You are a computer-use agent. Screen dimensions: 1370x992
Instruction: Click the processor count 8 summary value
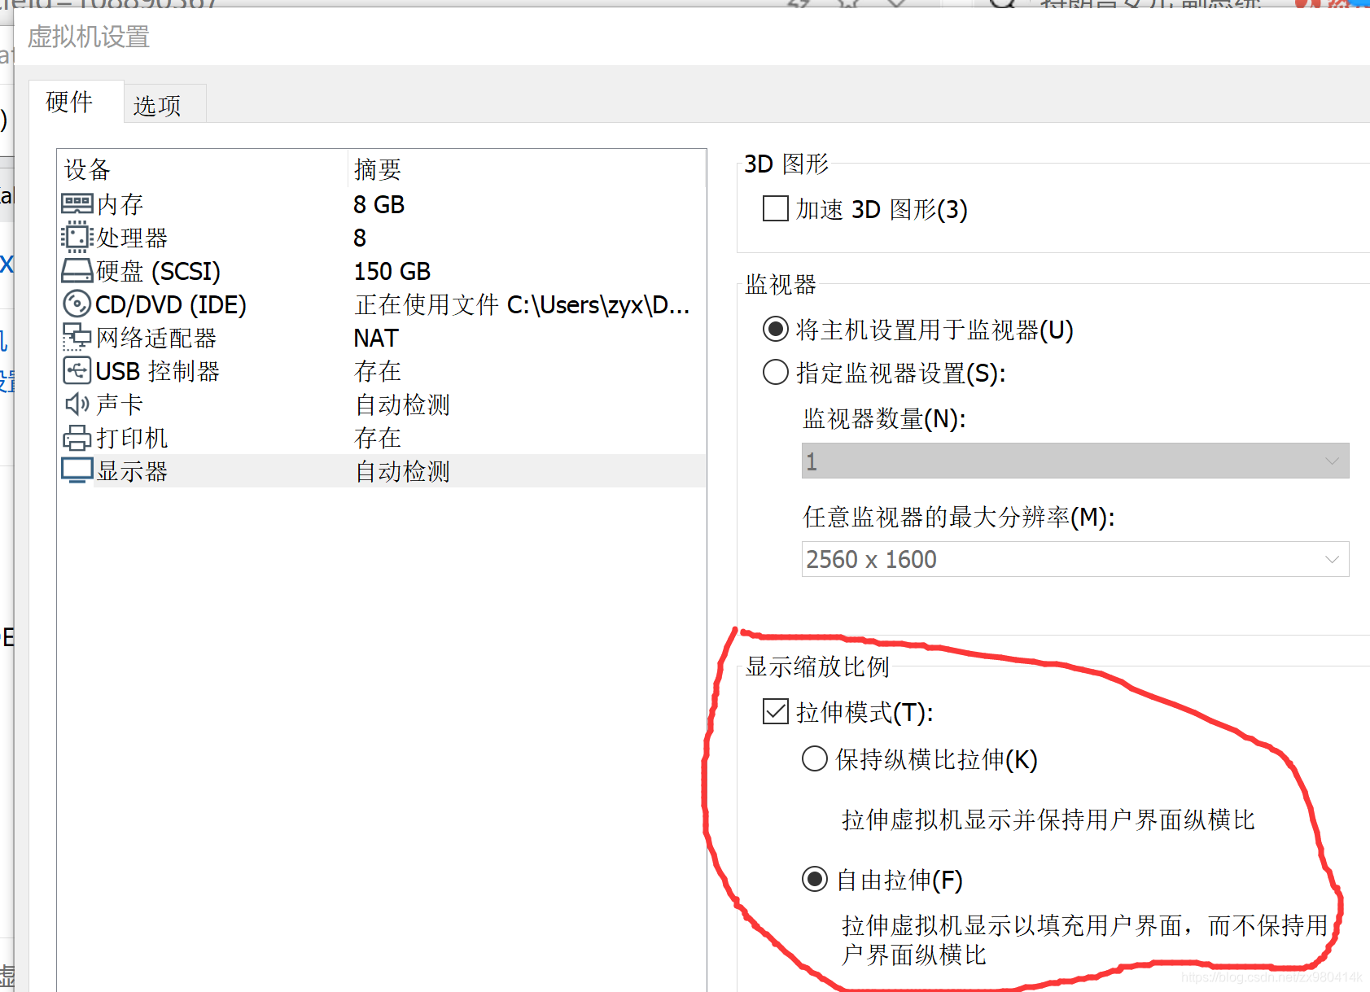[x=360, y=238]
